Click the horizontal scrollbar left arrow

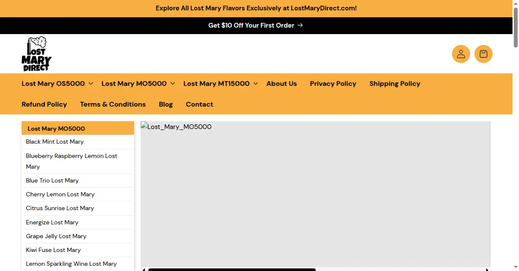point(144,269)
